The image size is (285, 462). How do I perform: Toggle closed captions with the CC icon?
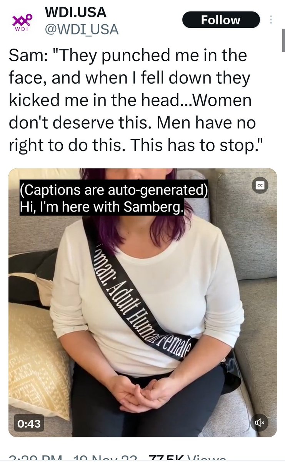click(260, 185)
